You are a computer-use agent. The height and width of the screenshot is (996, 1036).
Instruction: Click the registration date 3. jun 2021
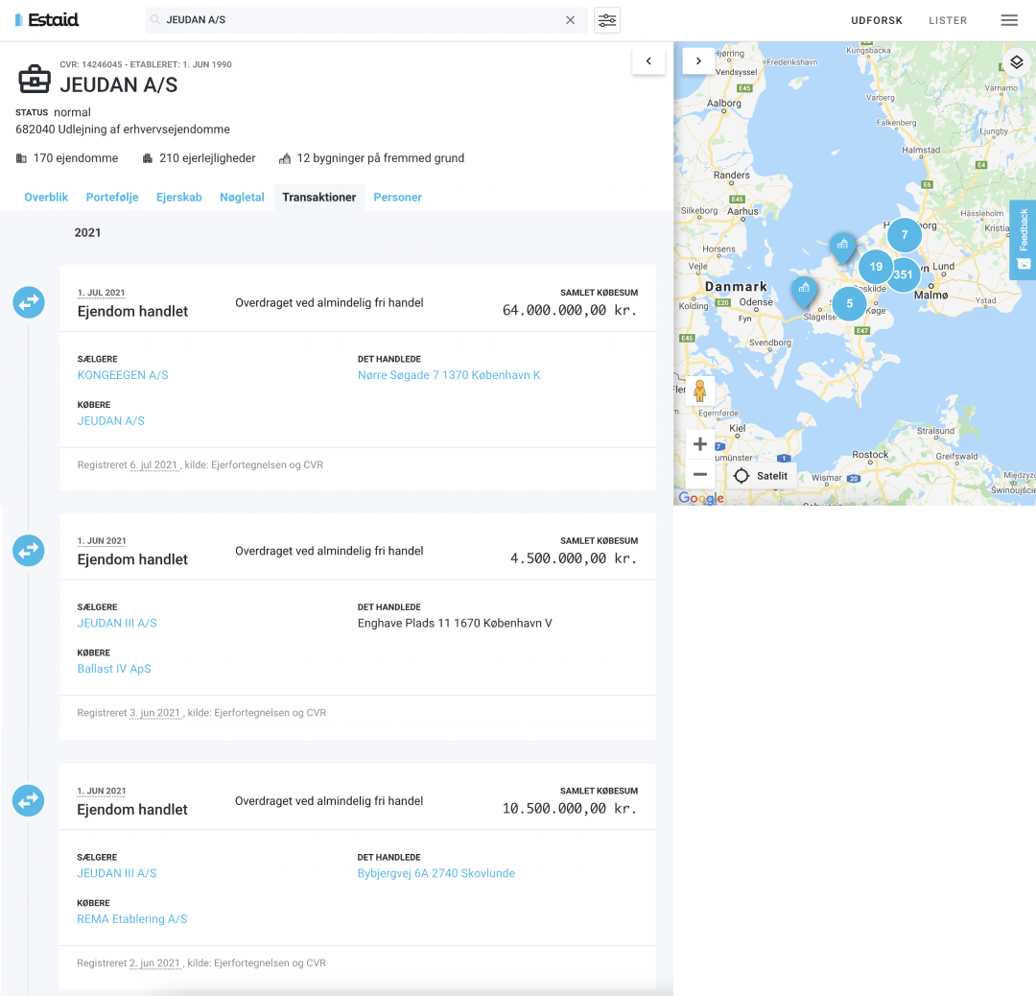coord(155,713)
